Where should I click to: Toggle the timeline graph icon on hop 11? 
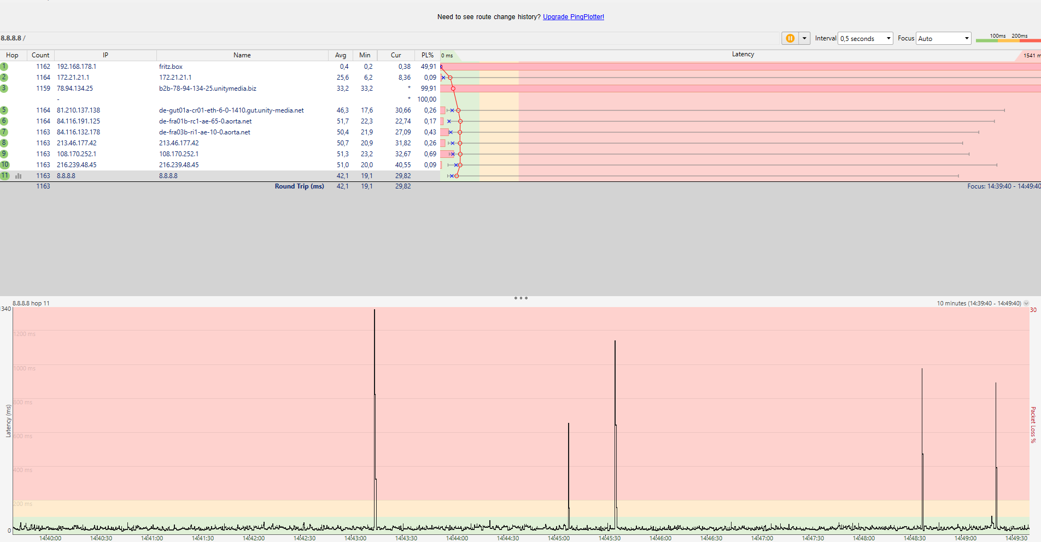(19, 176)
